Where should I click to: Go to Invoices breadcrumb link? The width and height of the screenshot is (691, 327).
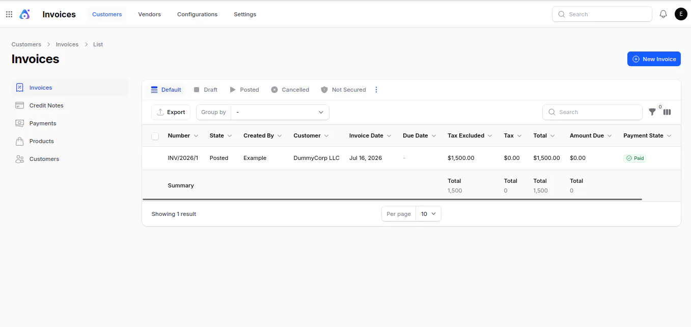[x=67, y=44]
